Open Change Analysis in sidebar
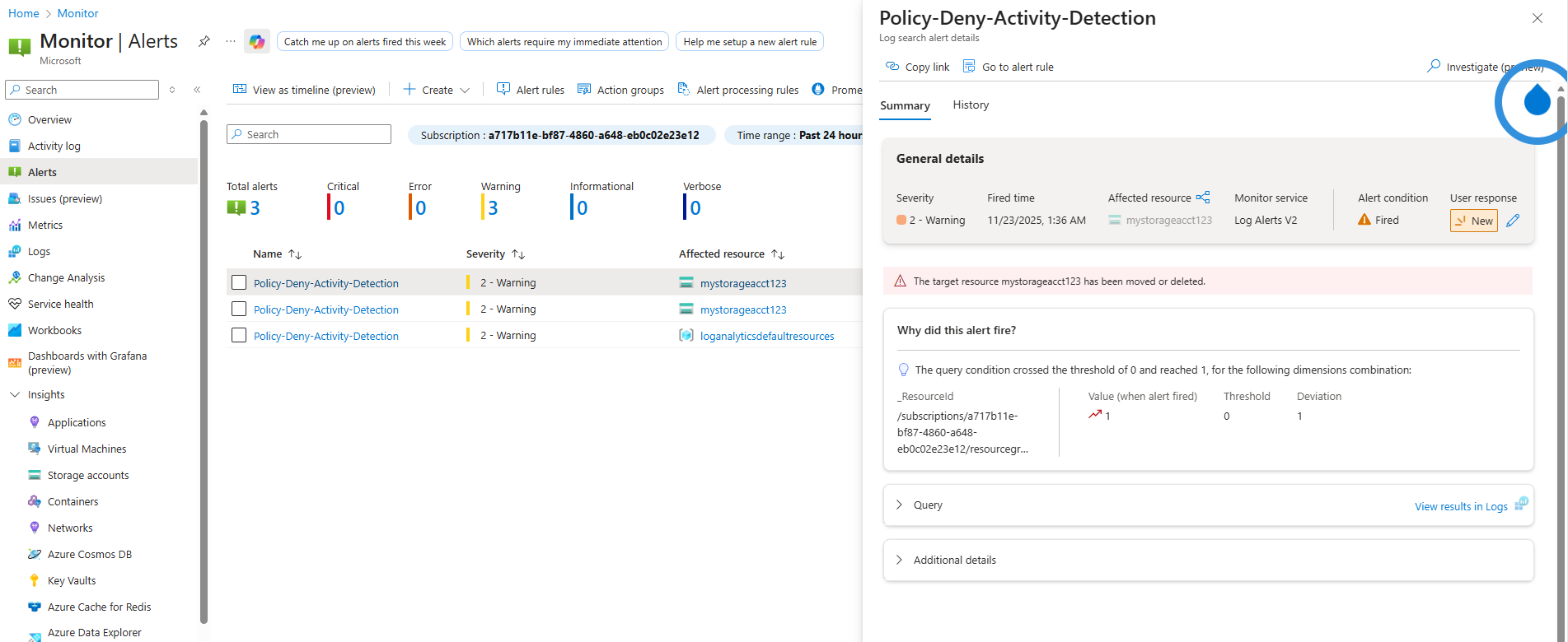This screenshot has height=642, width=1568. (x=66, y=277)
